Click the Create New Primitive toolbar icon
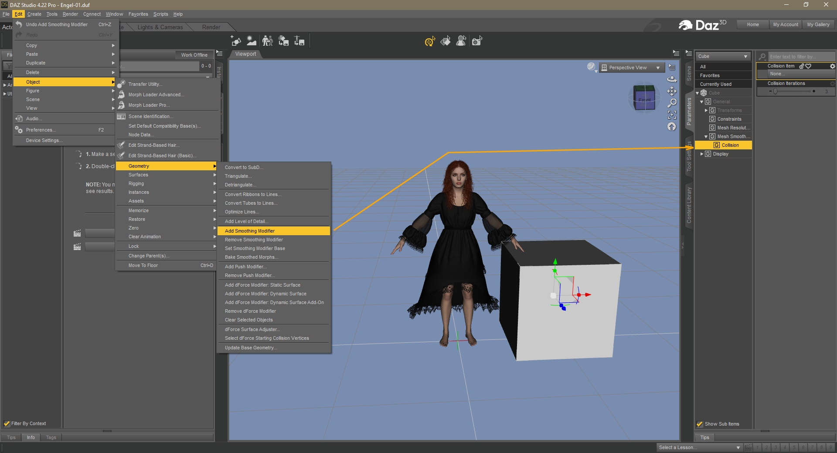 [x=236, y=41]
